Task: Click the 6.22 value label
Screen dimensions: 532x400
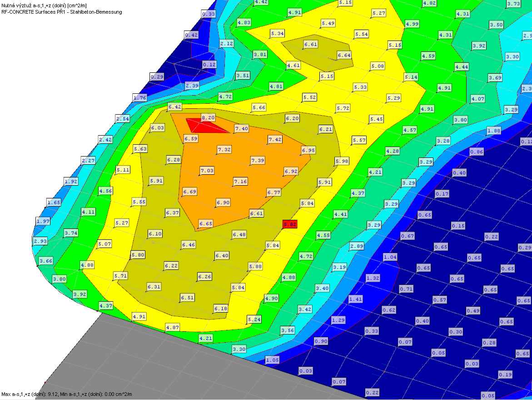Action: coord(171,266)
